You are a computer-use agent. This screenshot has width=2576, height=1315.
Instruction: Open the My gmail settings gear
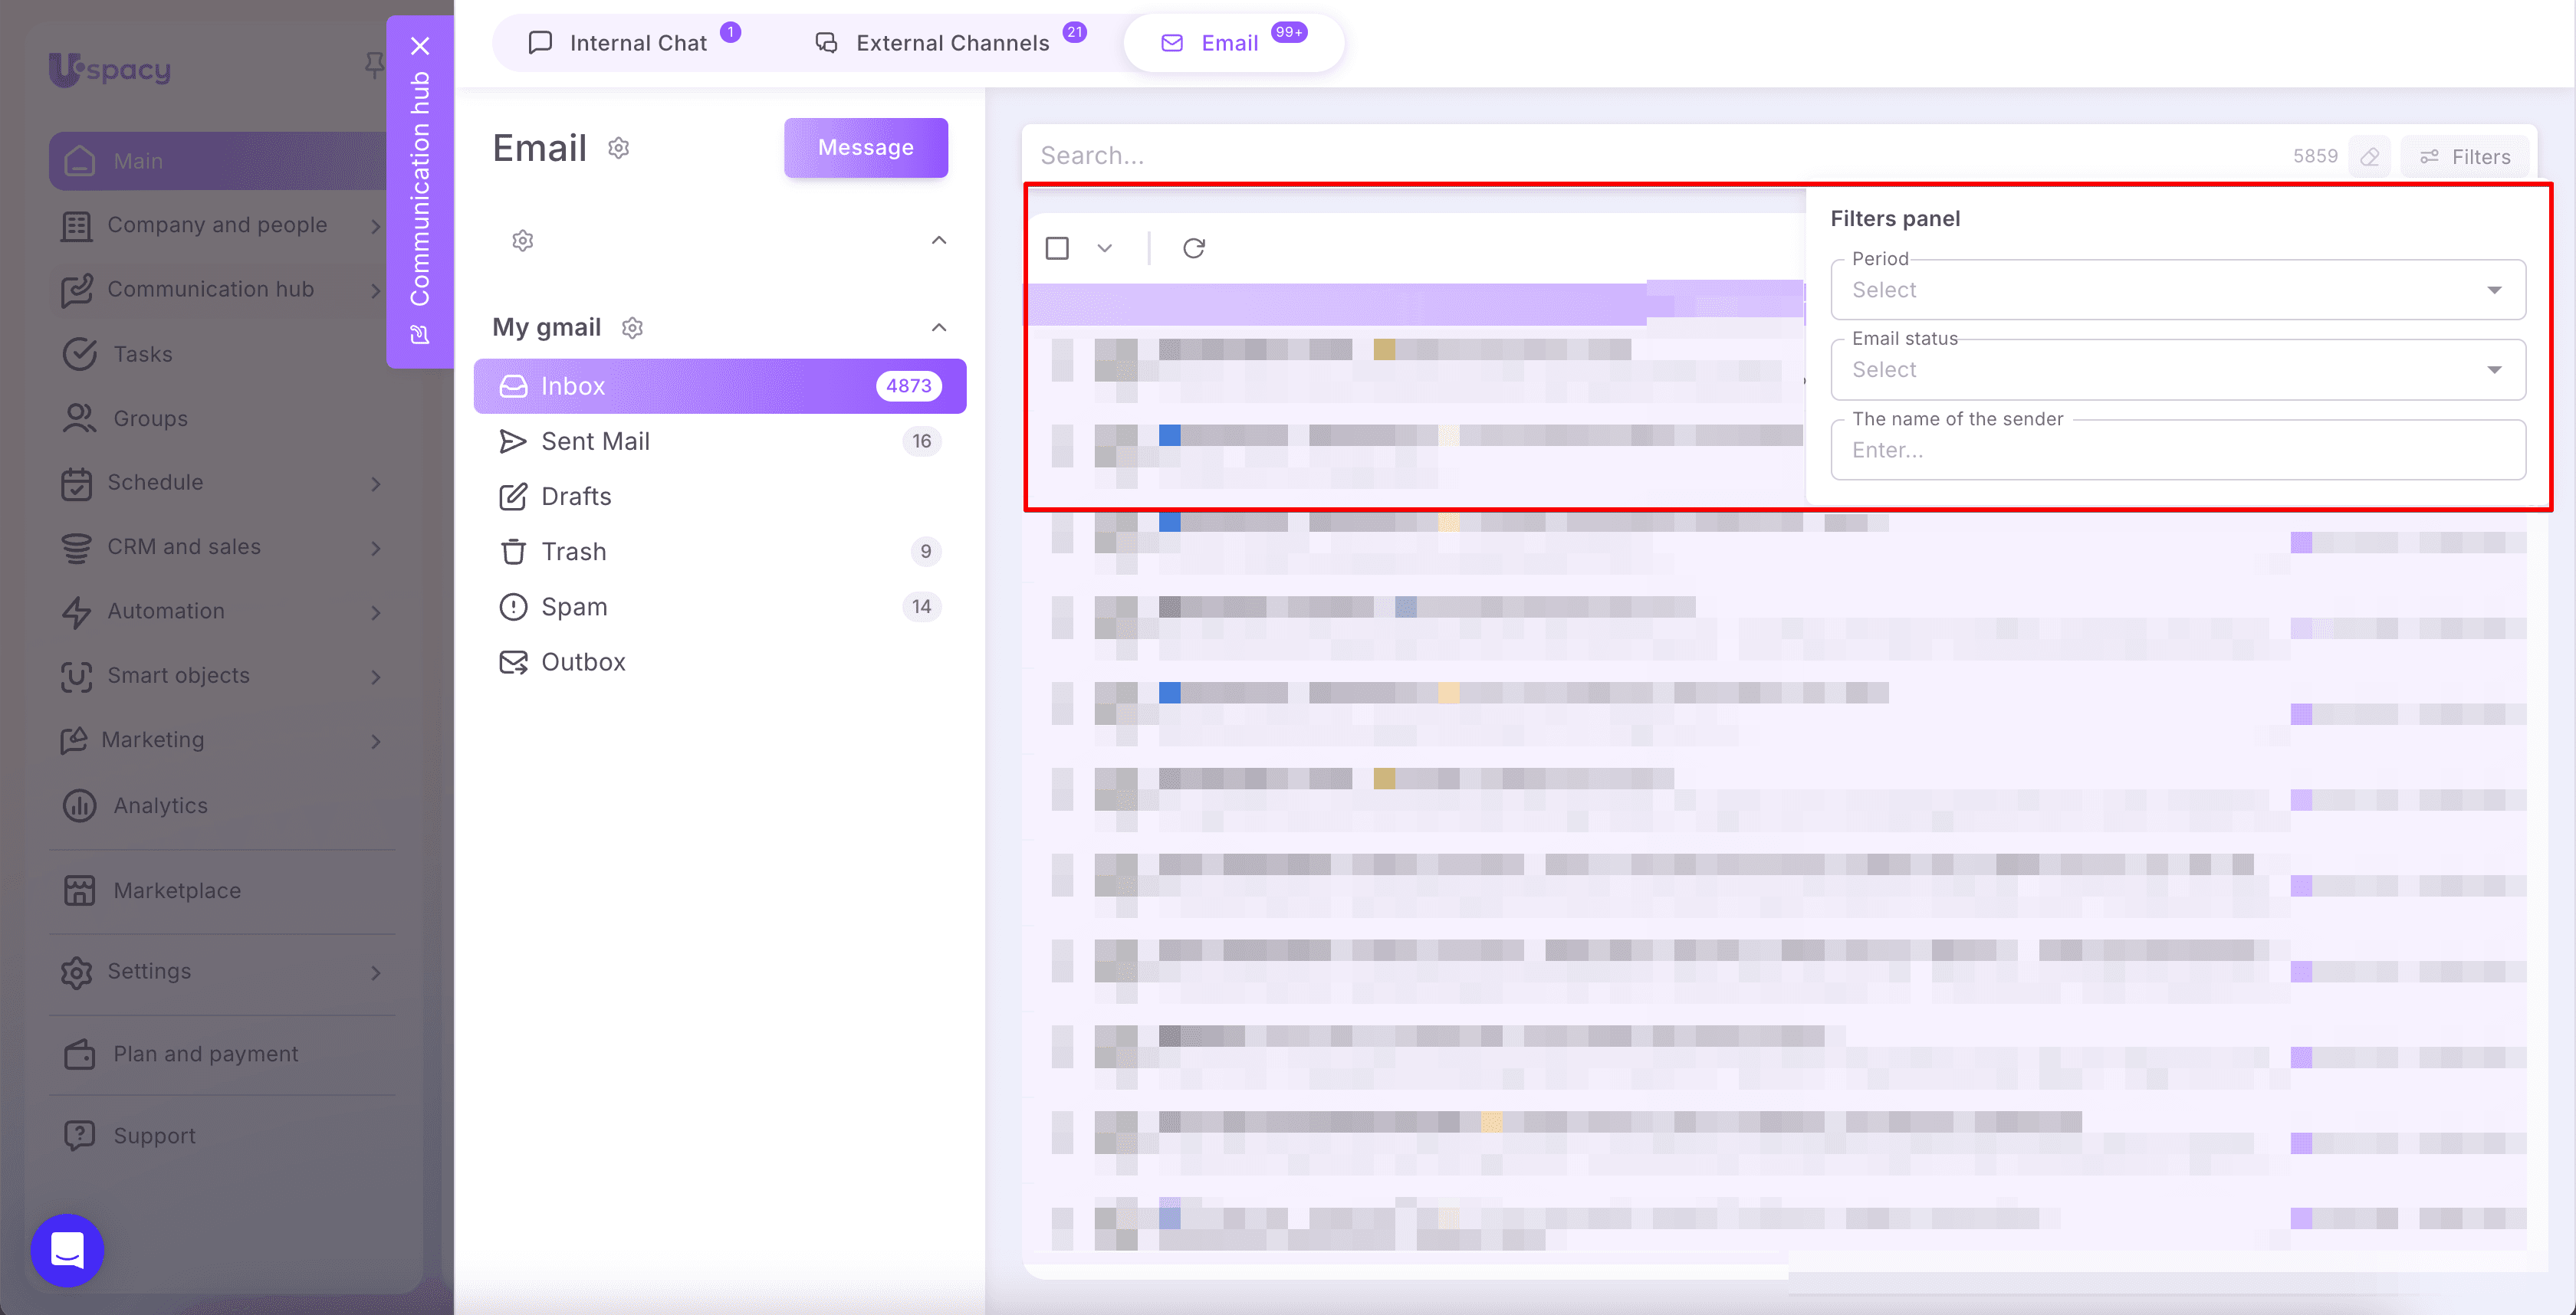(x=632, y=328)
